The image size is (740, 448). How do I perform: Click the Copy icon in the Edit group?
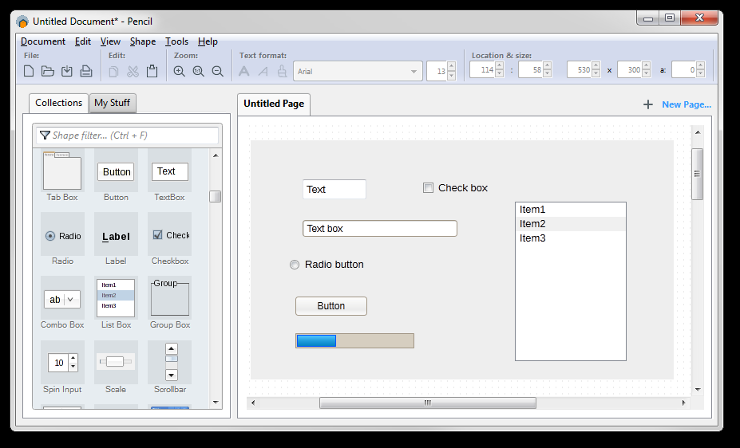click(x=113, y=71)
